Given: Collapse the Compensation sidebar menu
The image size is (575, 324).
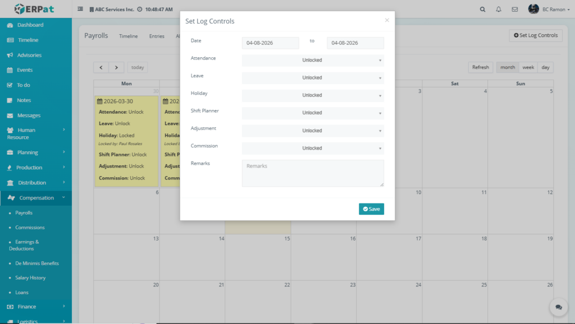Looking at the screenshot, I should 36,198.
